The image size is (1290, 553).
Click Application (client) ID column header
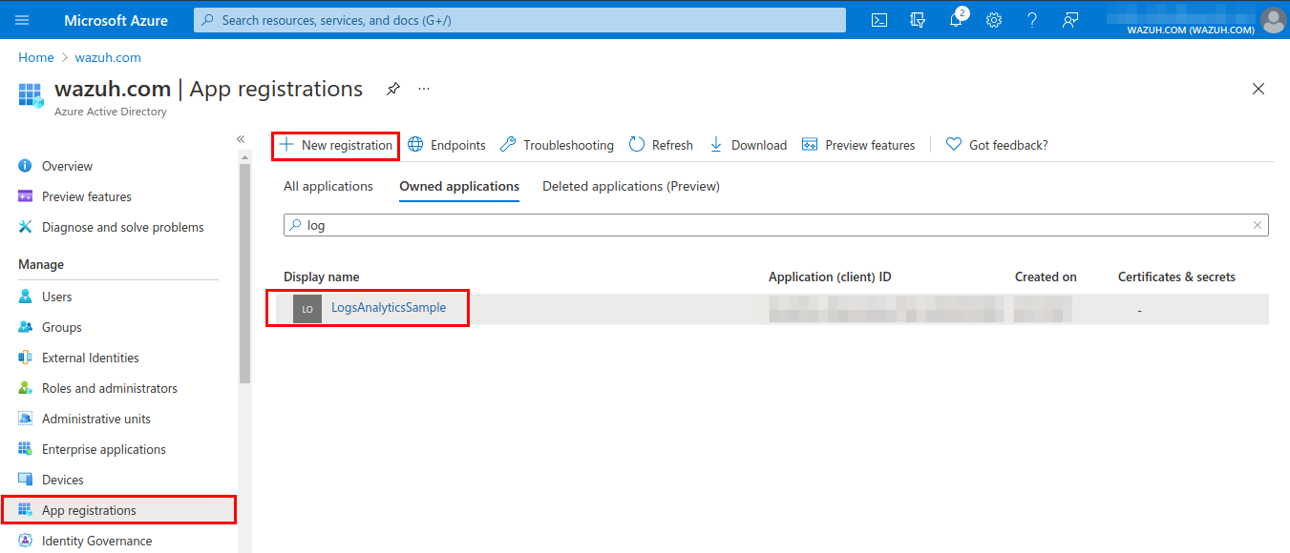coord(830,276)
